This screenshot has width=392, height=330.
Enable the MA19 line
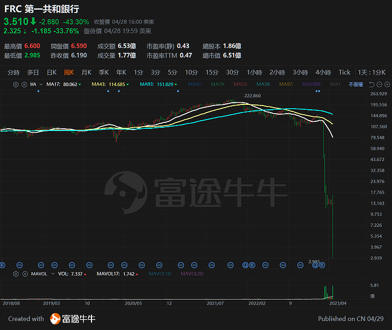[x=217, y=84]
